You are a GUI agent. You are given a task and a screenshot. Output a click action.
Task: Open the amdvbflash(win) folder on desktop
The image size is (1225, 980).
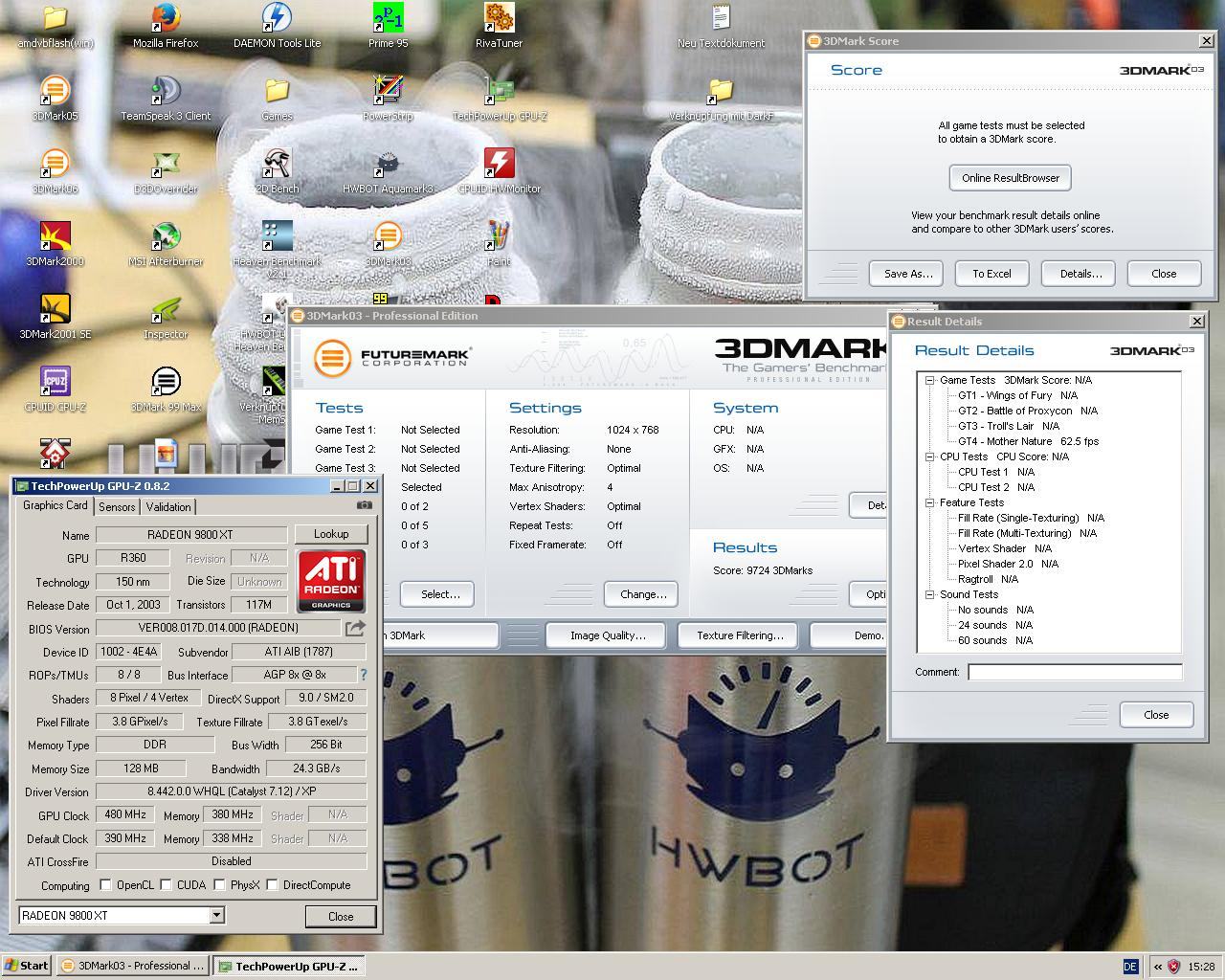[56, 26]
